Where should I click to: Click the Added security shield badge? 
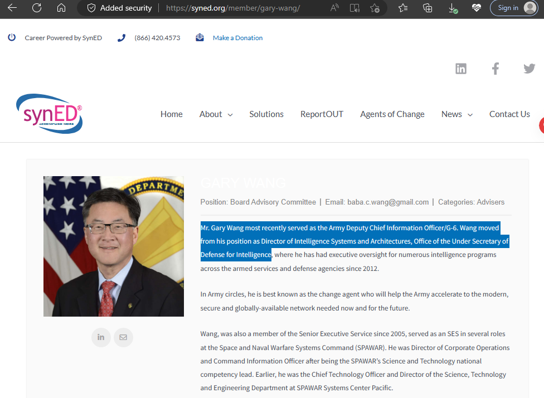[x=120, y=8]
